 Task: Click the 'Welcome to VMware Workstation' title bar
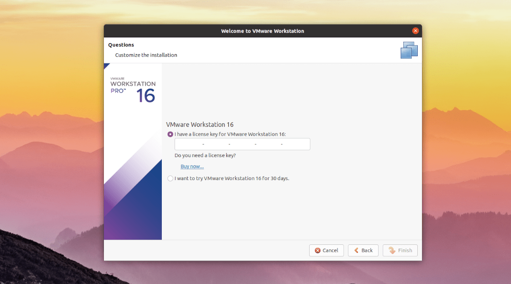263,31
